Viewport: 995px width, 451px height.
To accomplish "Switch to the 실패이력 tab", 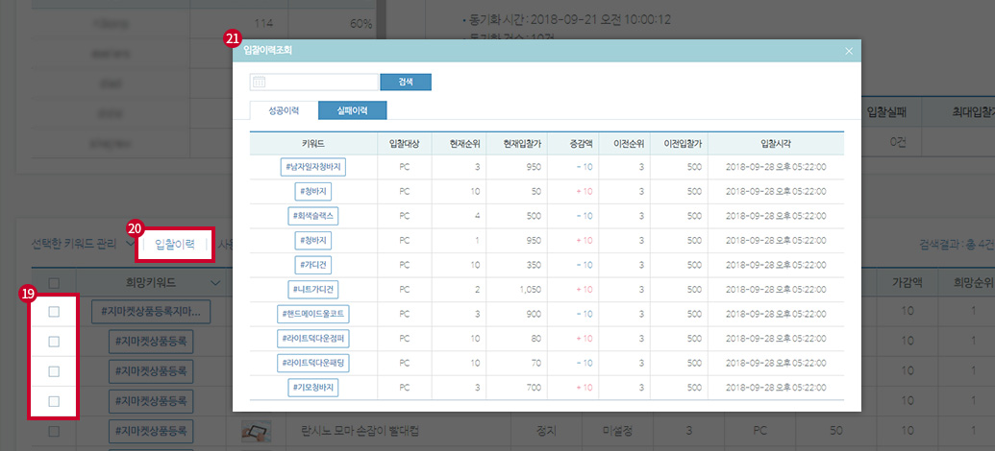I will (x=353, y=110).
